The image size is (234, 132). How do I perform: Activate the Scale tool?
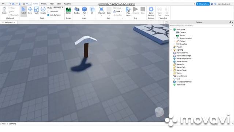[37, 11]
